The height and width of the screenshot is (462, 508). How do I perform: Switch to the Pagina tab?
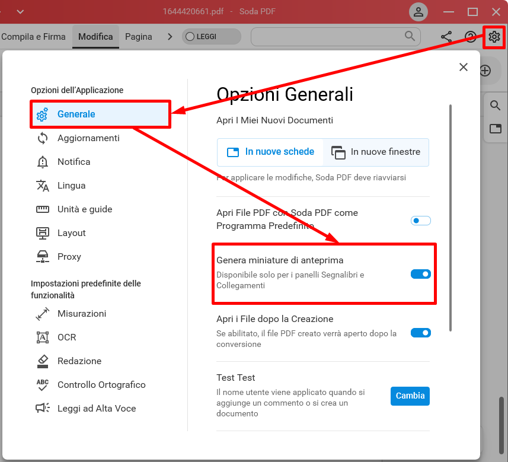pos(139,37)
